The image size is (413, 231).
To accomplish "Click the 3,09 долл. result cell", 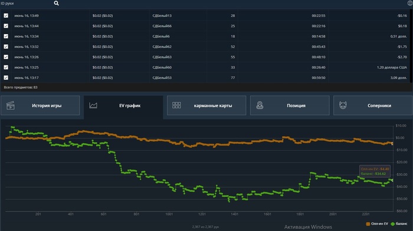I will [398, 78].
